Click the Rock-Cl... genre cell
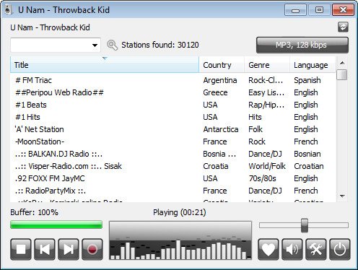The width and height of the screenshot is (358, 270). pyautogui.click(x=266, y=80)
